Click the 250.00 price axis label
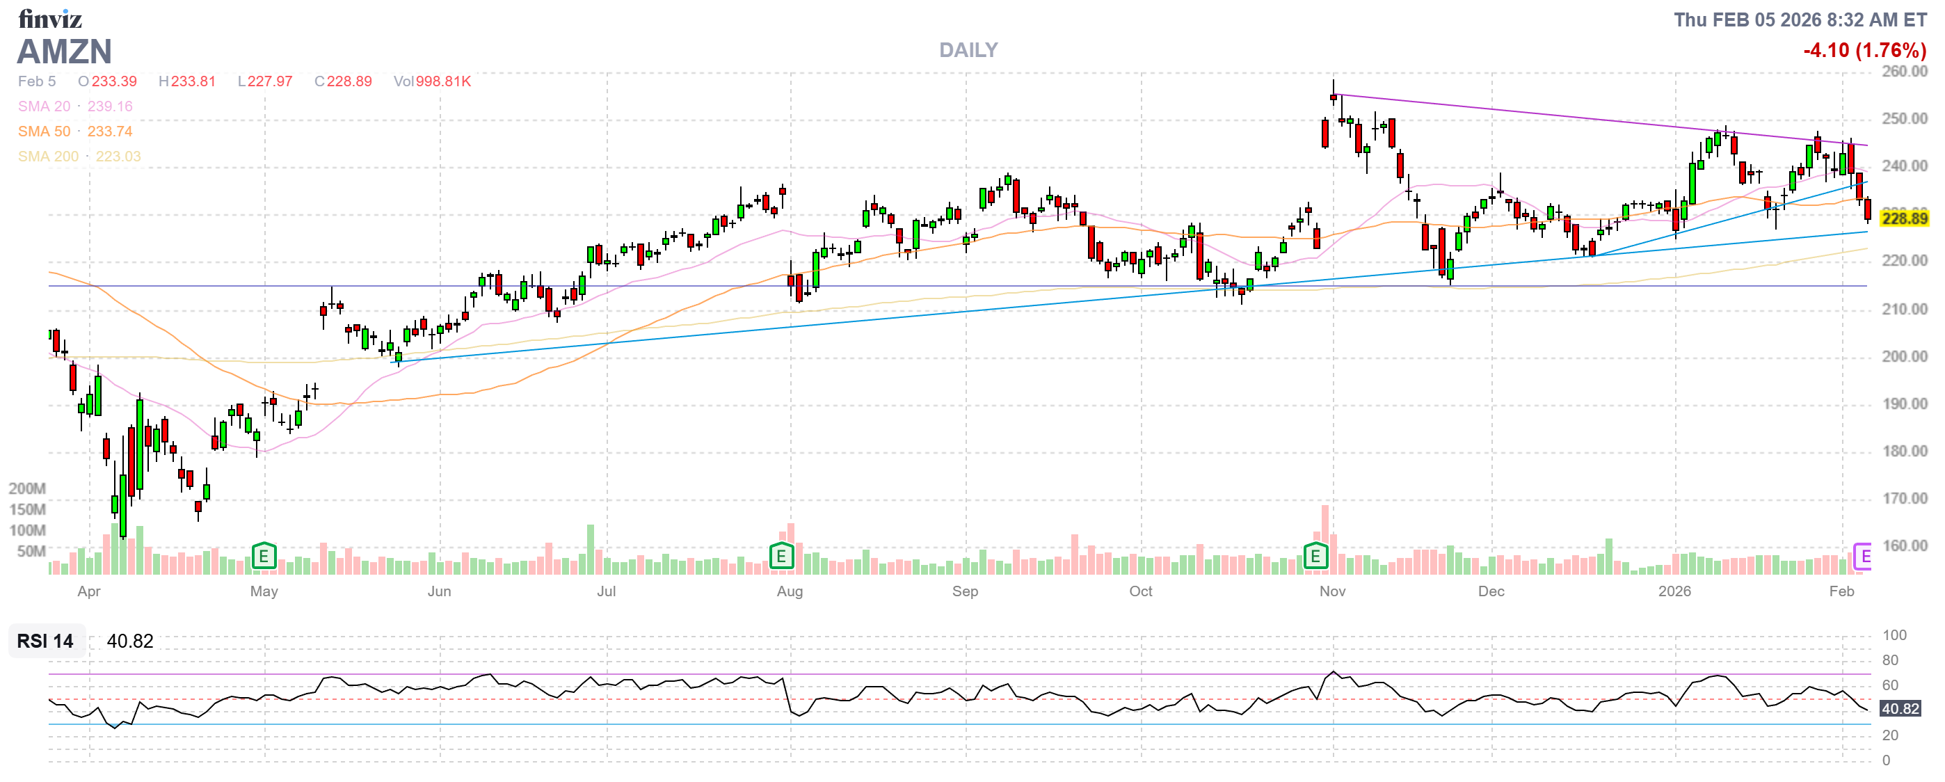Viewport: 1945px width, 782px height. coord(1903,119)
